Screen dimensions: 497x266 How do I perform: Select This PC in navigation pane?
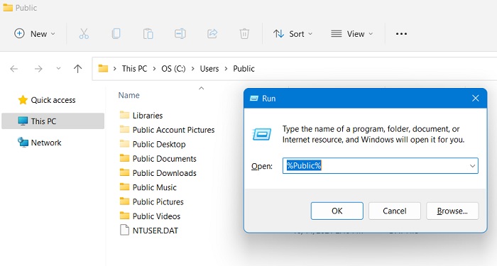click(x=53, y=121)
